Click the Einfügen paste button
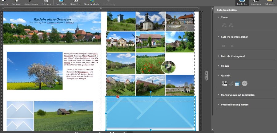This screenshot has width=277, height=133. point(16,2)
